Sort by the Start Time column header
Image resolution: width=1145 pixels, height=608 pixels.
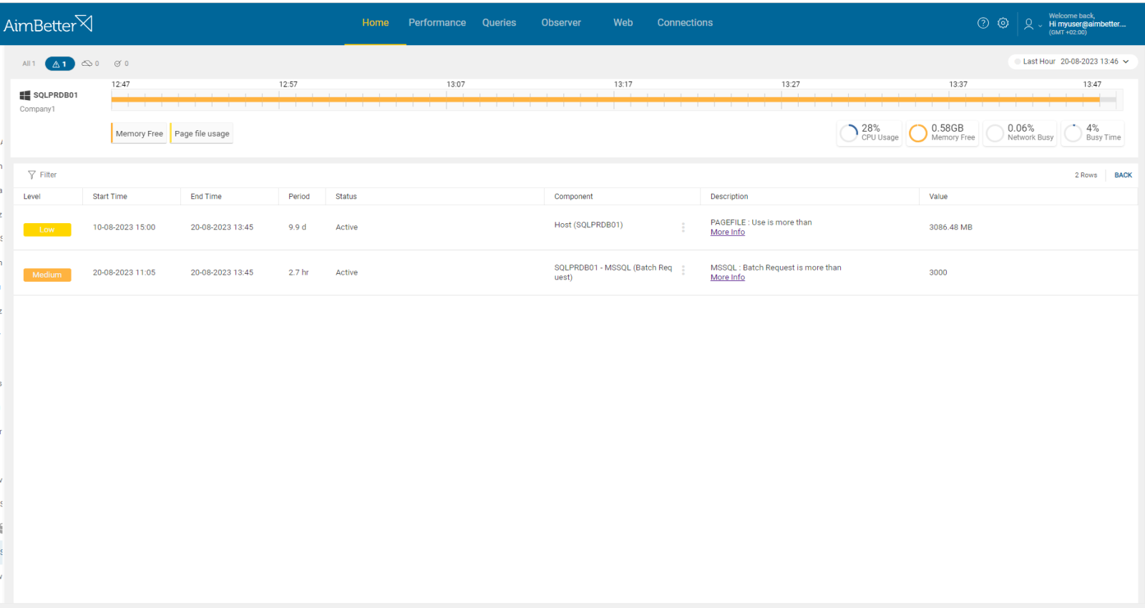[x=110, y=197]
